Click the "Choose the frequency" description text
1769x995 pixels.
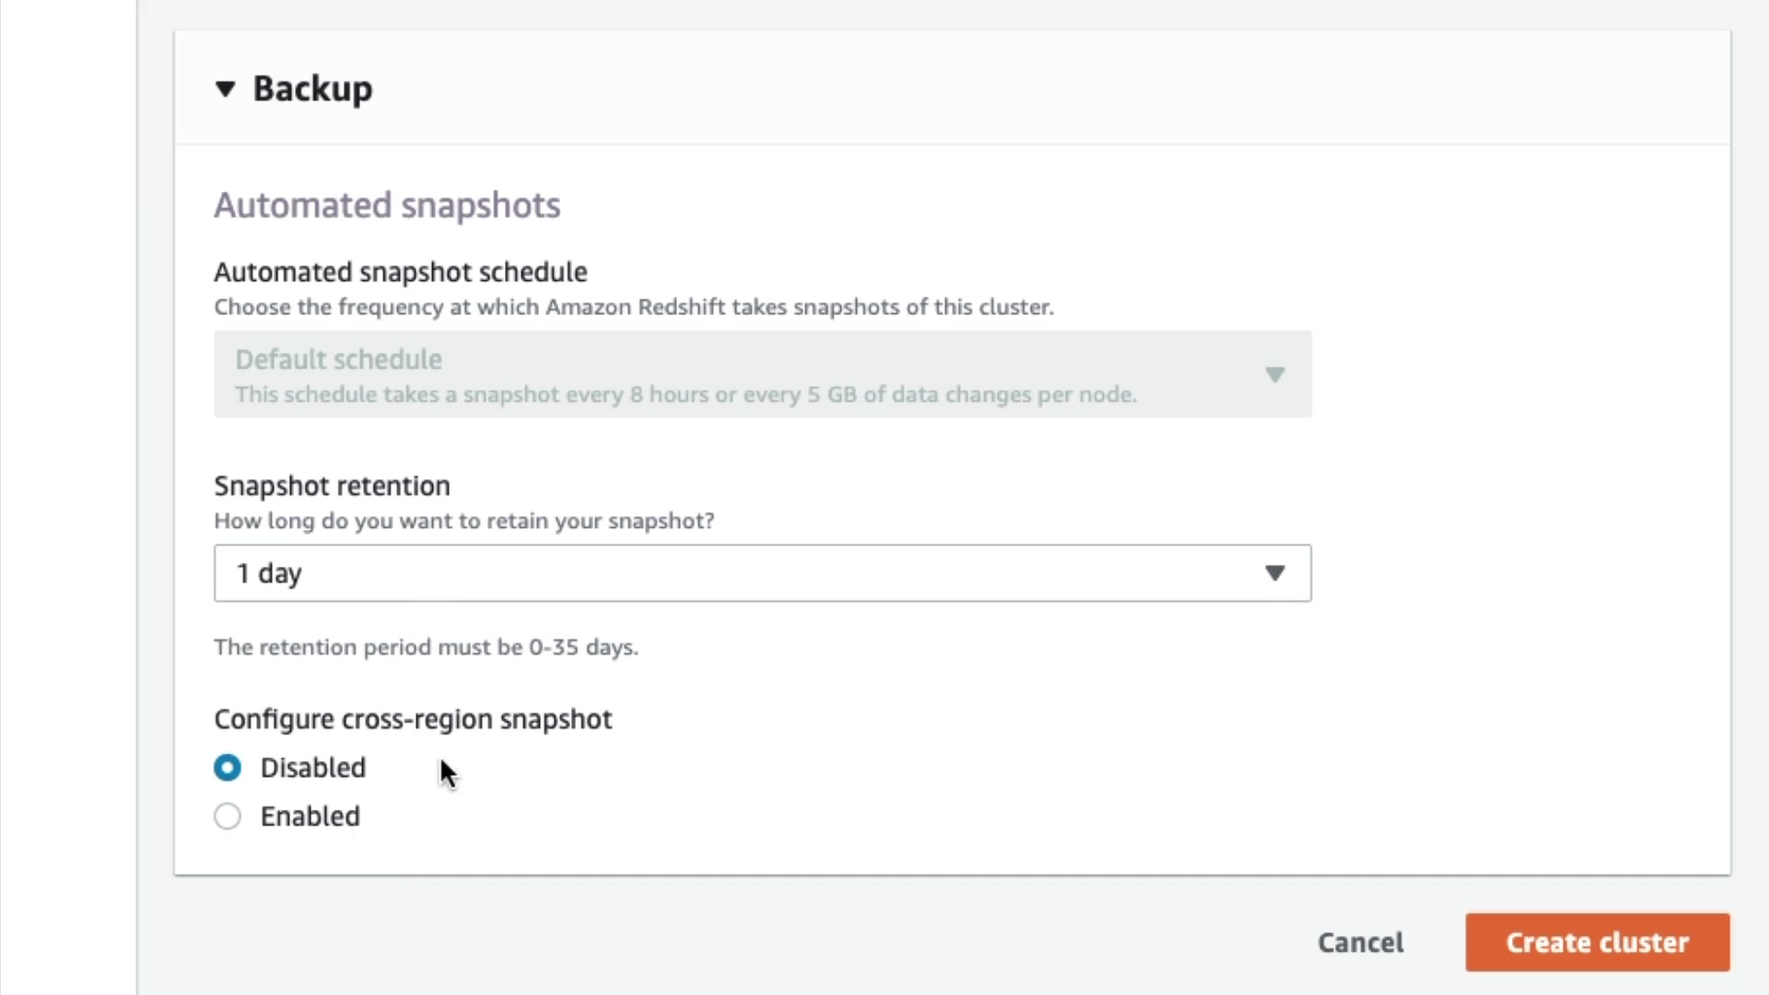click(634, 307)
